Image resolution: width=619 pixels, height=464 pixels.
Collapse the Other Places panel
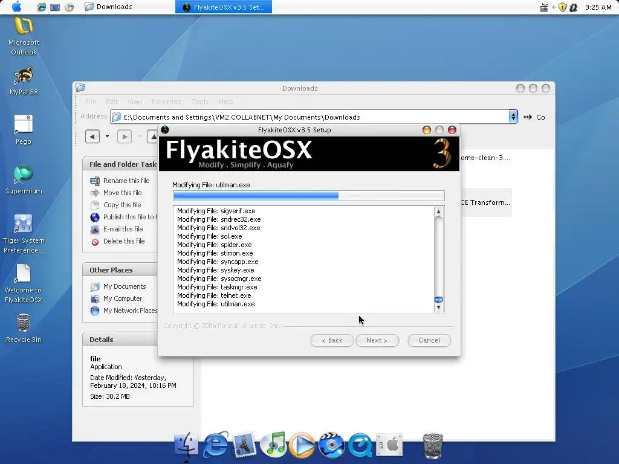pos(120,270)
